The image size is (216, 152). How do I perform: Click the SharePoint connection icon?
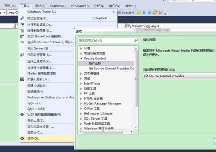pos(22,36)
